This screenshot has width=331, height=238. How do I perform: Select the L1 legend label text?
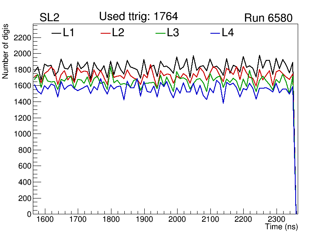click(69, 32)
